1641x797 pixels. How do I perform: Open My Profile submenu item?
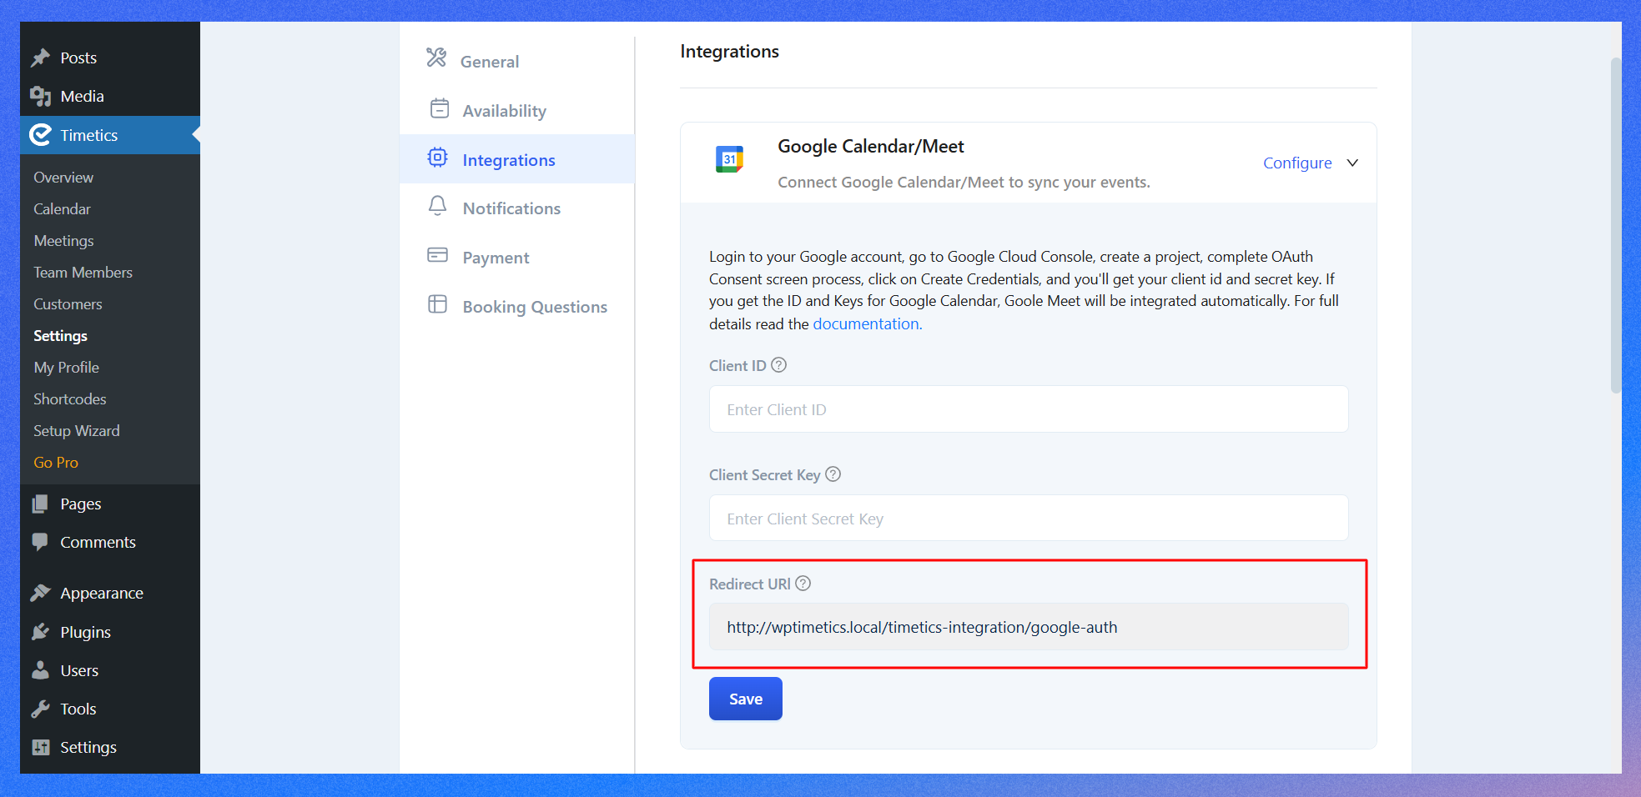[66, 368]
